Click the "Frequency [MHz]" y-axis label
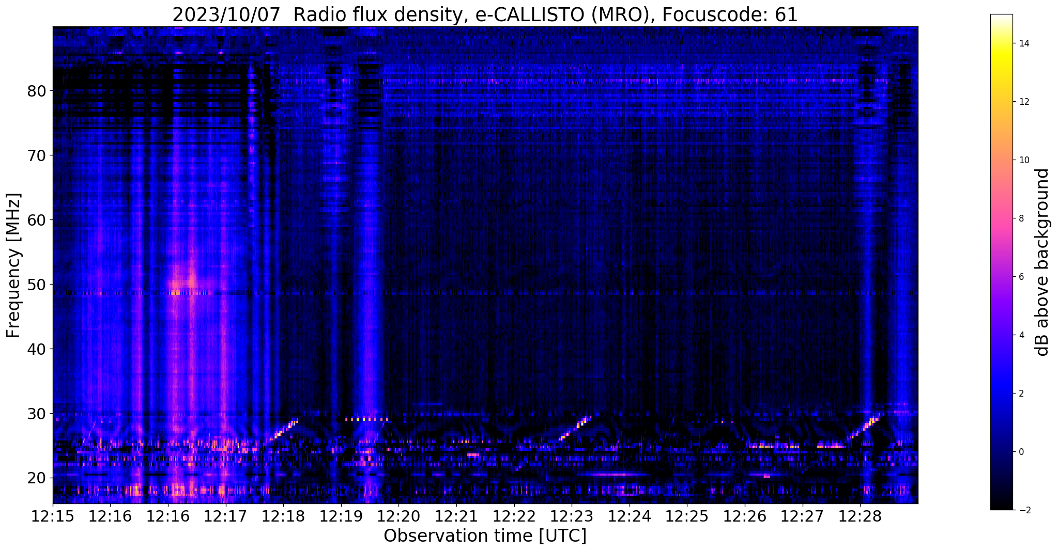The height and width of the screenshot is (551, 1058). (x=14, y=265)
